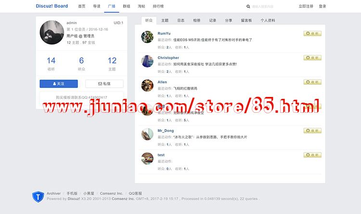Screen dimensions: 361x214
Task: Click 收听 button for Christopher
Action: click(x=312, y=58)
